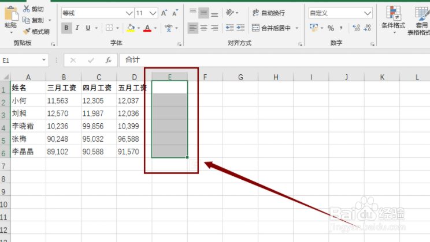Open the Borders dropdown arrow
The height and width of the screenshot is (242, 430).
(118, 28)
